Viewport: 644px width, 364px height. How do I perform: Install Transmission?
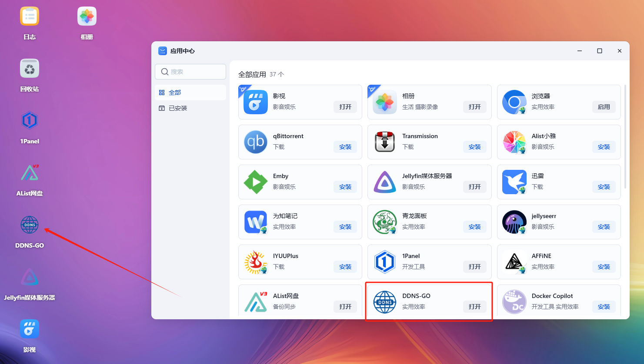(474, 147)
